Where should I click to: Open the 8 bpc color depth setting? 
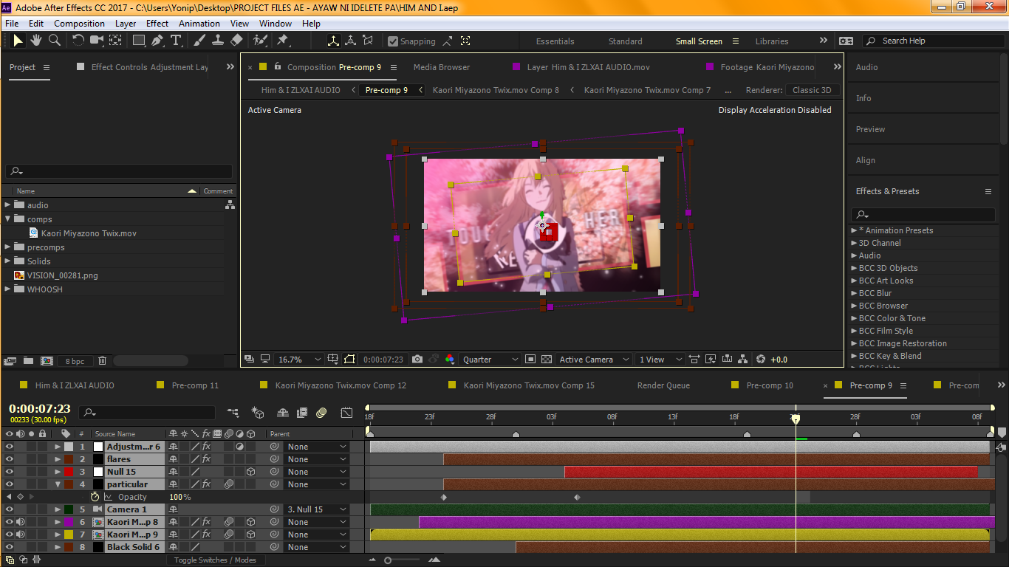click(75, 361)
